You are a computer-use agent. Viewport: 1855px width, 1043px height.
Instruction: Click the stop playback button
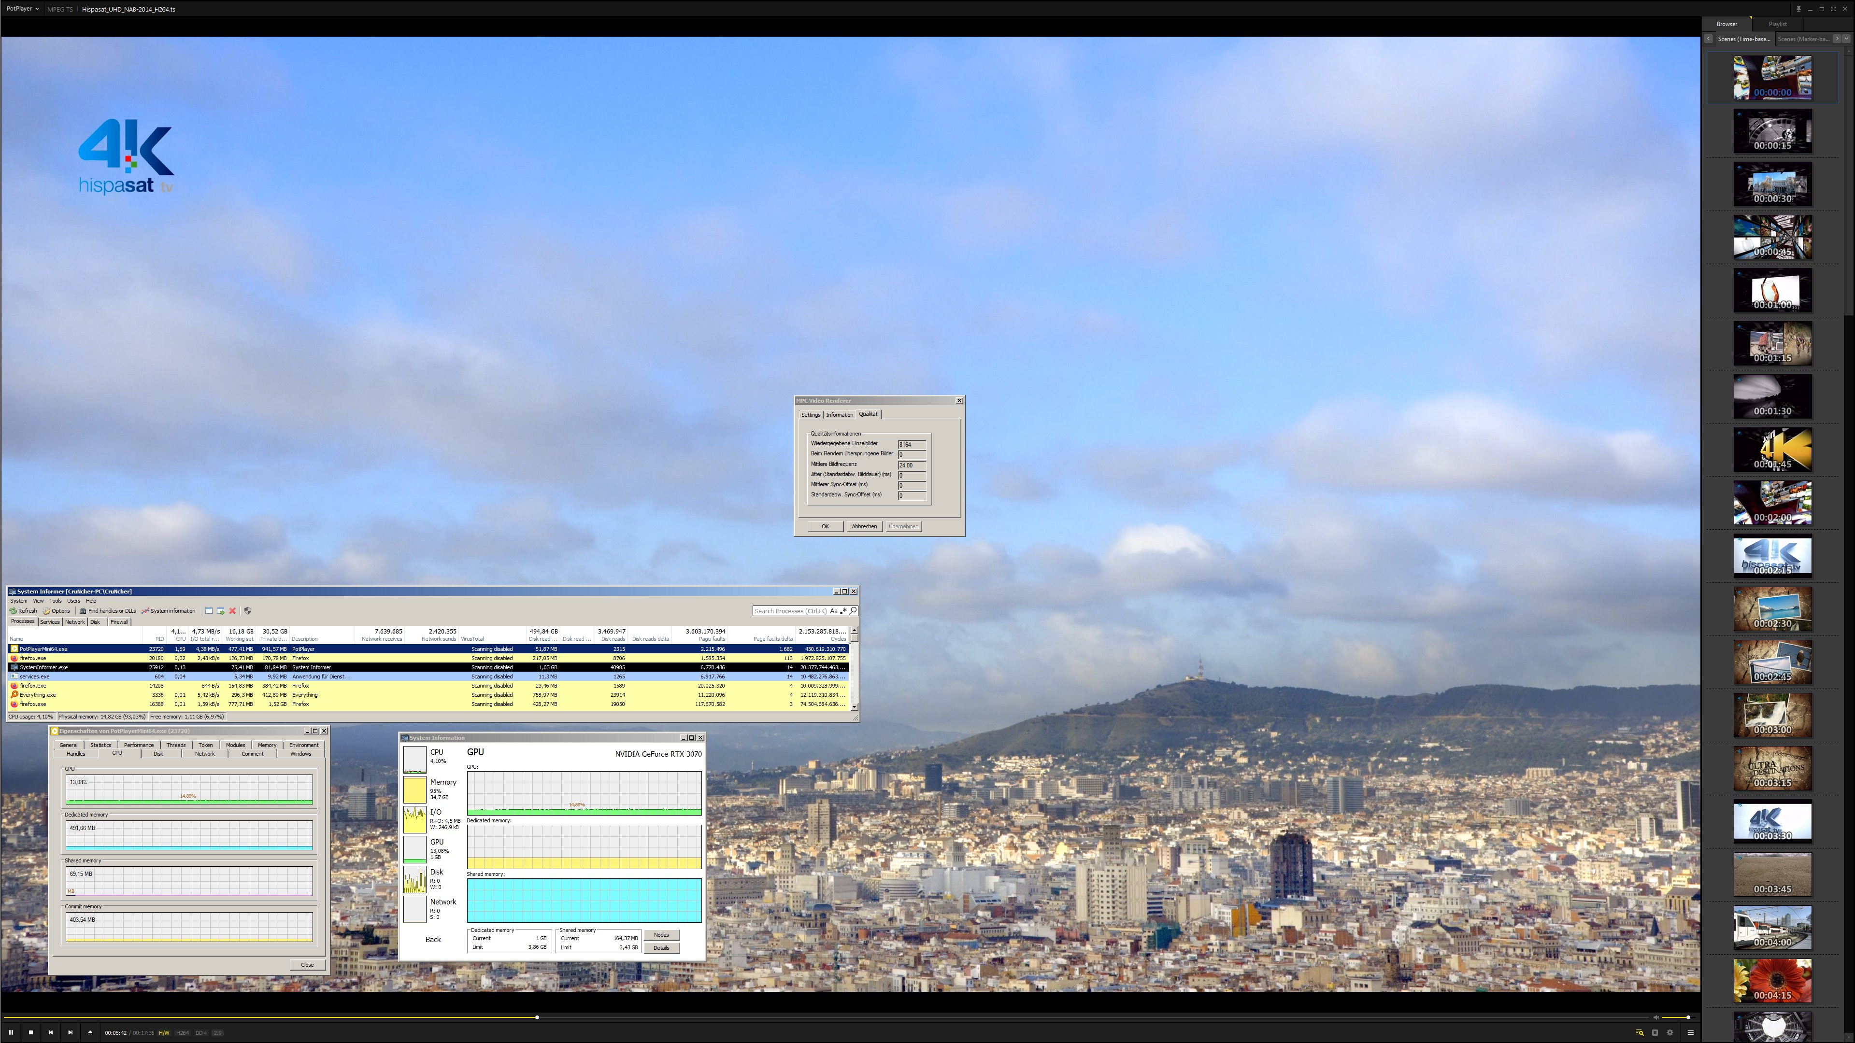pos(31,1032)
